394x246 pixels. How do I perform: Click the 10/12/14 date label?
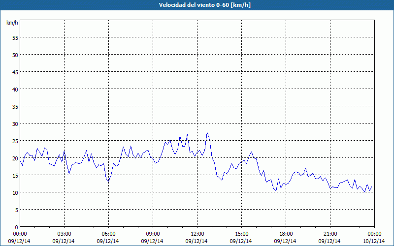click(374, 241)
